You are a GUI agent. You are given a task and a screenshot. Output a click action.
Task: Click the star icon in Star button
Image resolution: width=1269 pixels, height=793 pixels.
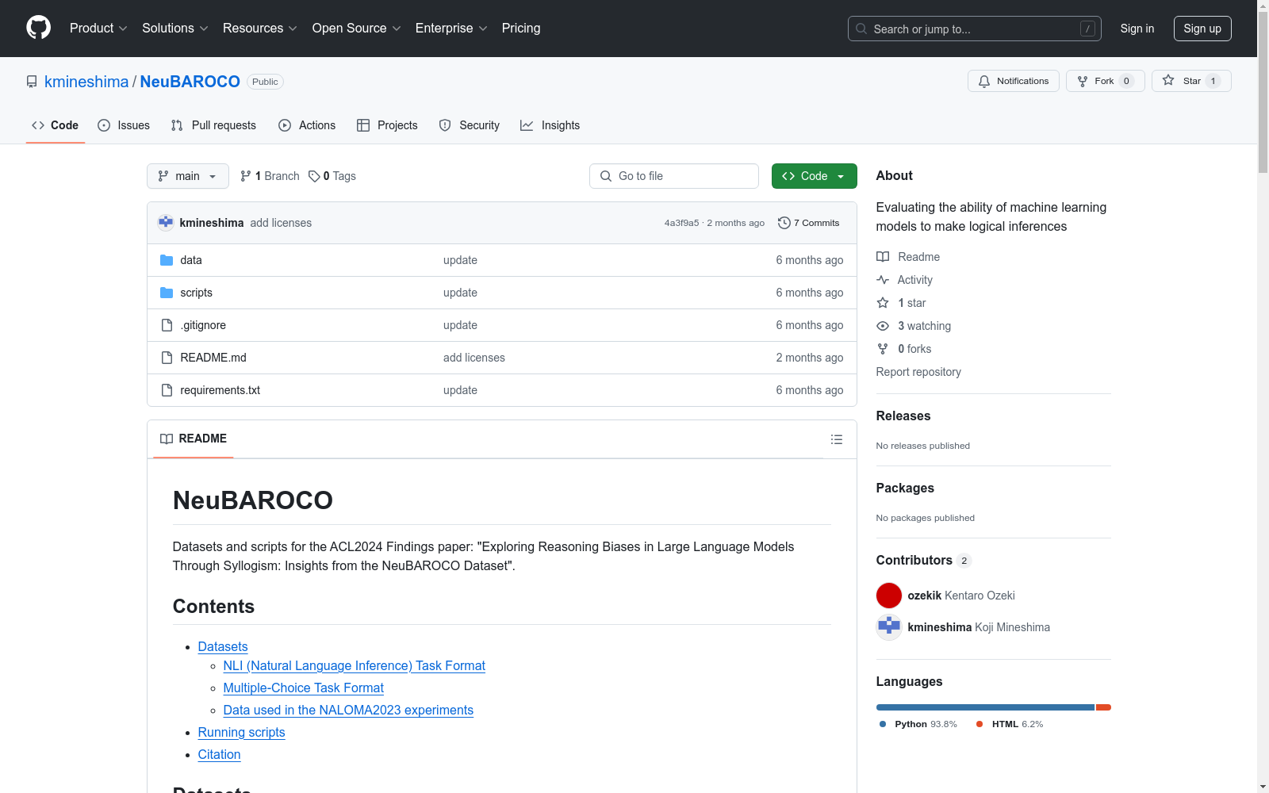[x=1168, y=80]
